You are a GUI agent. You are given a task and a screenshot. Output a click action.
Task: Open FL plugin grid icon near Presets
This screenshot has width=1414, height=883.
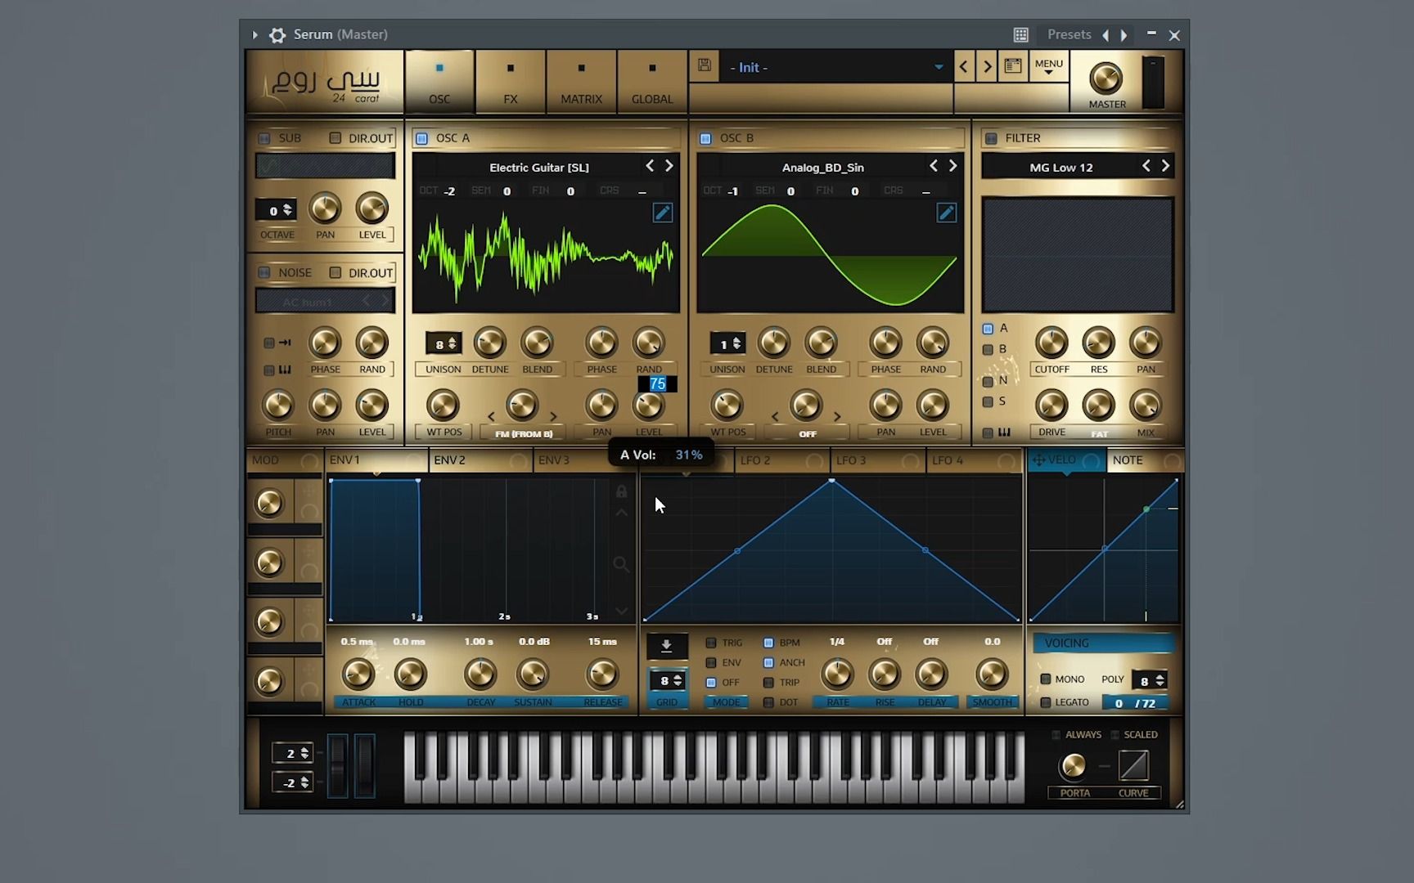click(x=1020, y=35)
